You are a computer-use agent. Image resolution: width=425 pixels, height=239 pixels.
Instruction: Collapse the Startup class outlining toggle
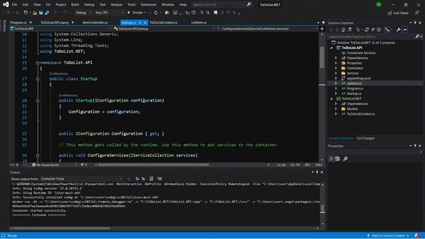pyautogui.click(x=38, y=79)
